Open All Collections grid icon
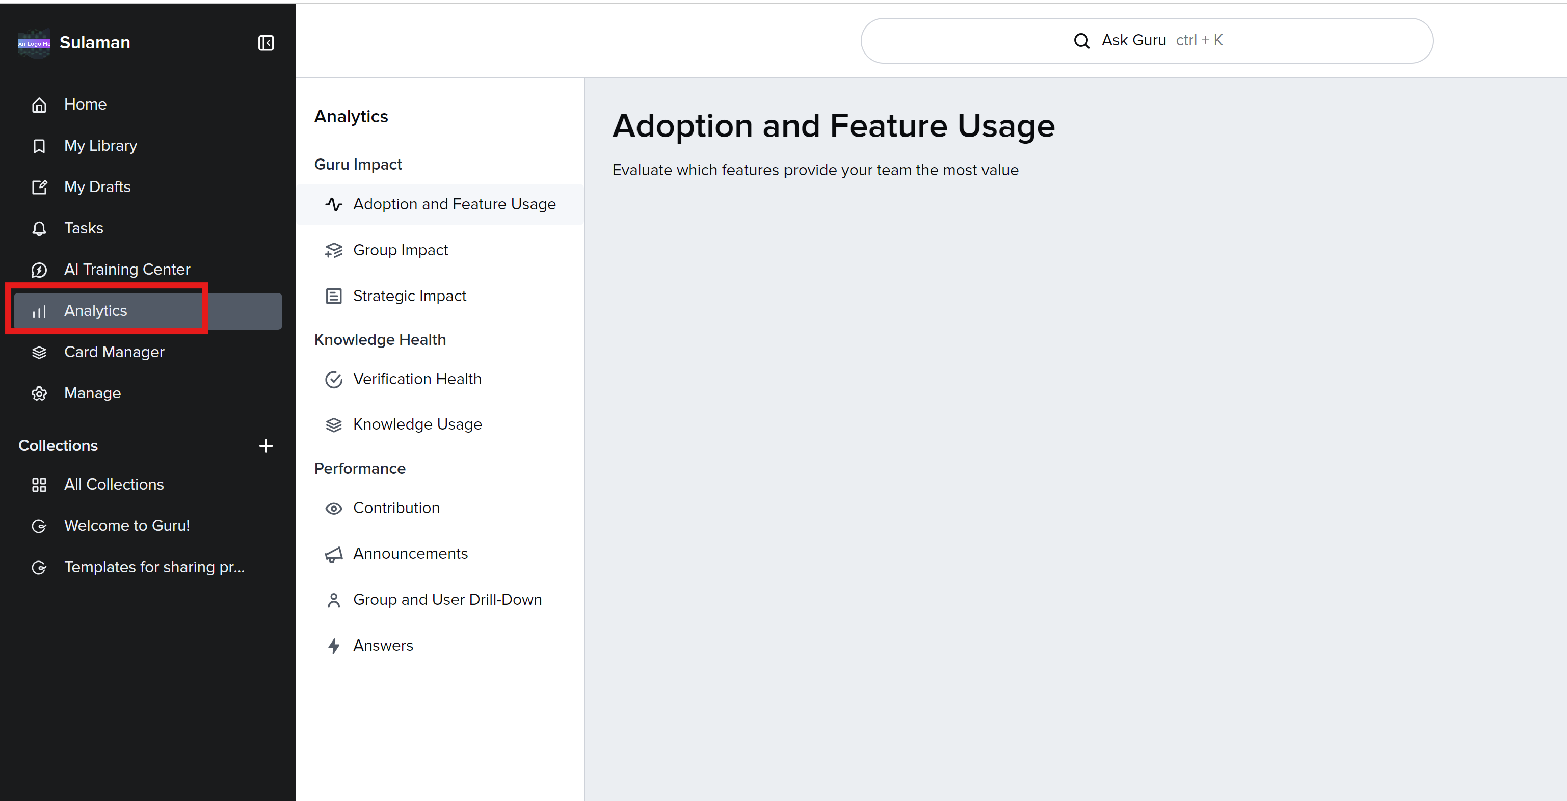Screen dimensions: 1567x801 click(39, 485)
